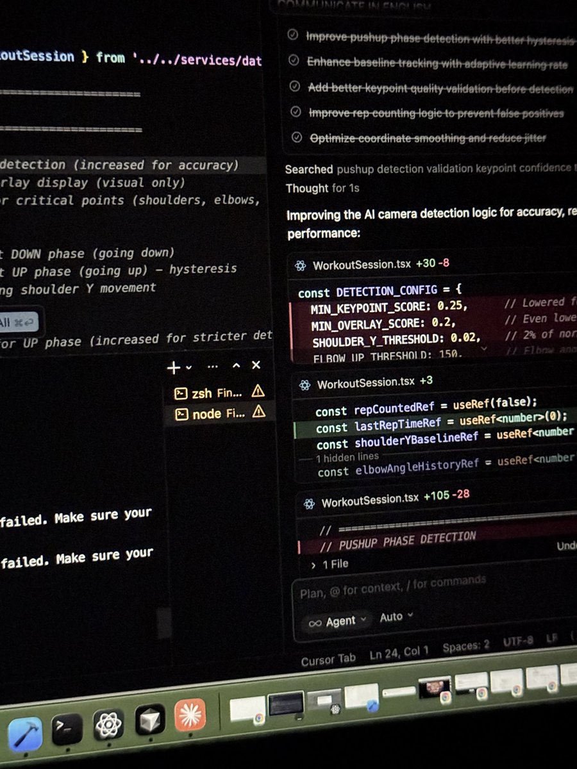
Task: Toggle the 'Improve pushup phase detection' todo check
Action: click(x=293, y=36)
